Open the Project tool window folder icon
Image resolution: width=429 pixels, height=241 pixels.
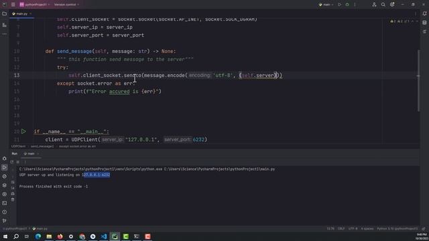pyautogui.click(x=5, y=13)
